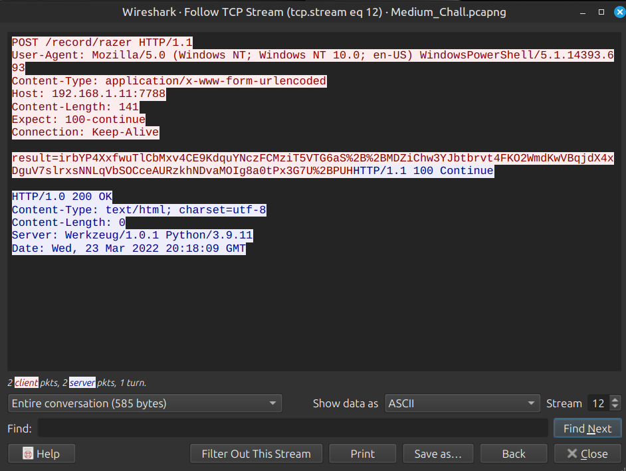Click the Back button
This screenshot has height=471, width=626.
tap(513, 453)
